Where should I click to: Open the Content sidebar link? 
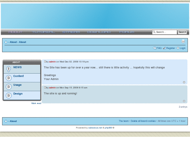pos(18,76)
